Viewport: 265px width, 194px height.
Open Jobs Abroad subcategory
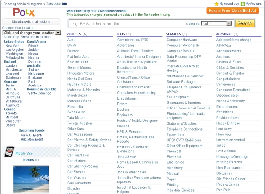click(127, 157)
